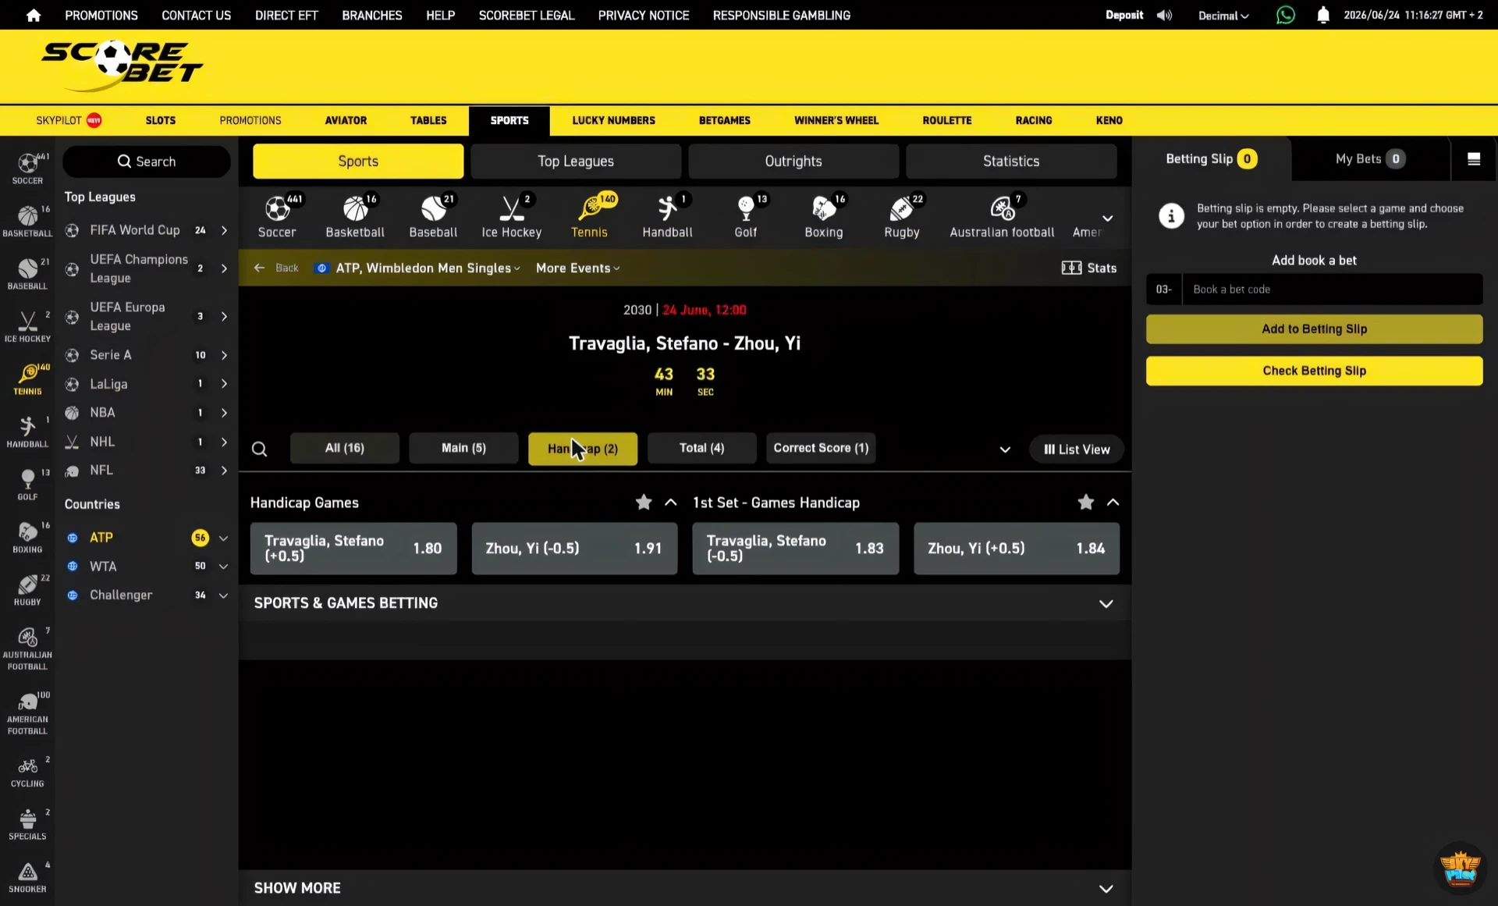This screenshot has width=1498, height=906.
Task: Pick Travaglia, Stefano (+0.5) at 1.80
Action: [353, 549]
